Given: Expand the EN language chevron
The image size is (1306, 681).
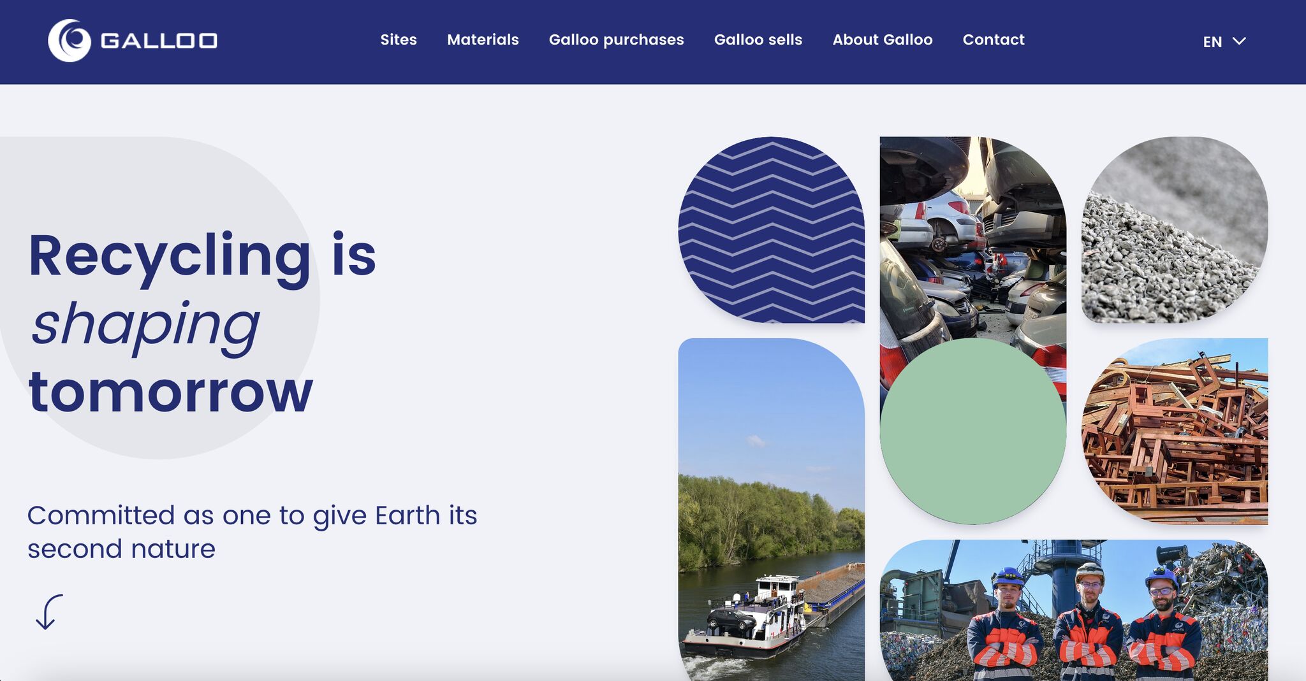Looking at the screenshot, I should point(1239,41).
